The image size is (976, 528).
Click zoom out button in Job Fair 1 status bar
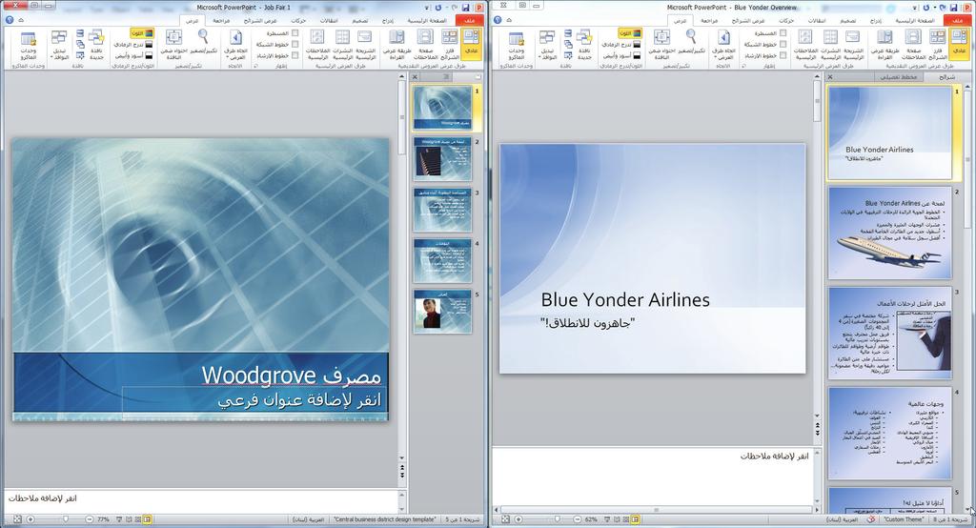(x=89, y=518)
